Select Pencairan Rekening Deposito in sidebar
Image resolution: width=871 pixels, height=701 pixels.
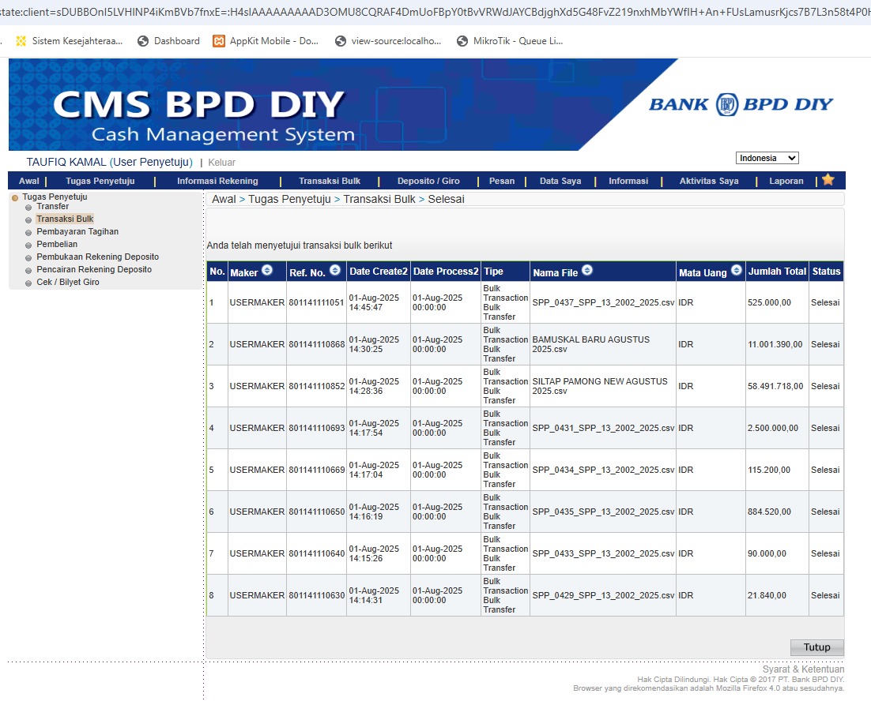[x=94, y=269]
